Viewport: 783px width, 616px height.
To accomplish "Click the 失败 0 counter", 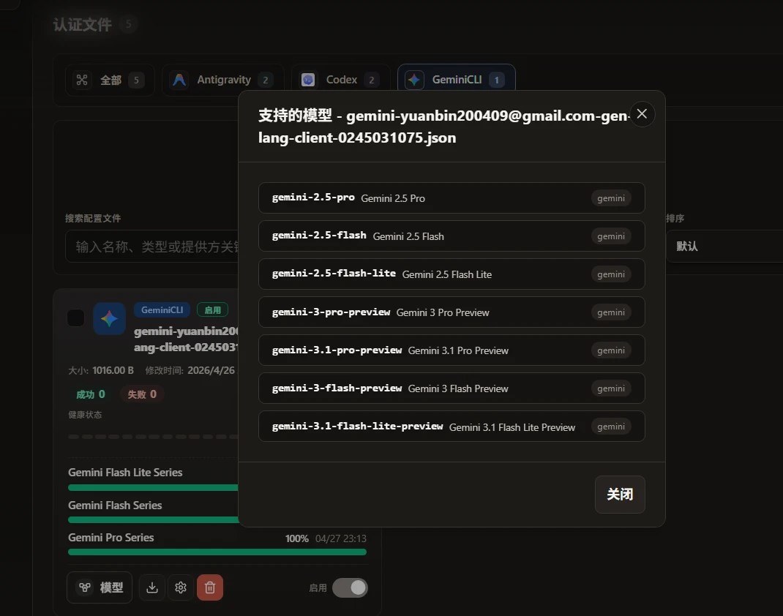I will pyautogui.click(x=142, y=394).
